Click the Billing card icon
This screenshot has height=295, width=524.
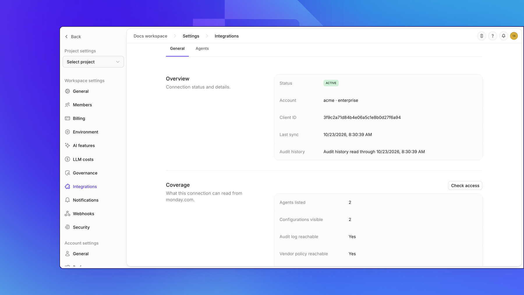point(68,118)
